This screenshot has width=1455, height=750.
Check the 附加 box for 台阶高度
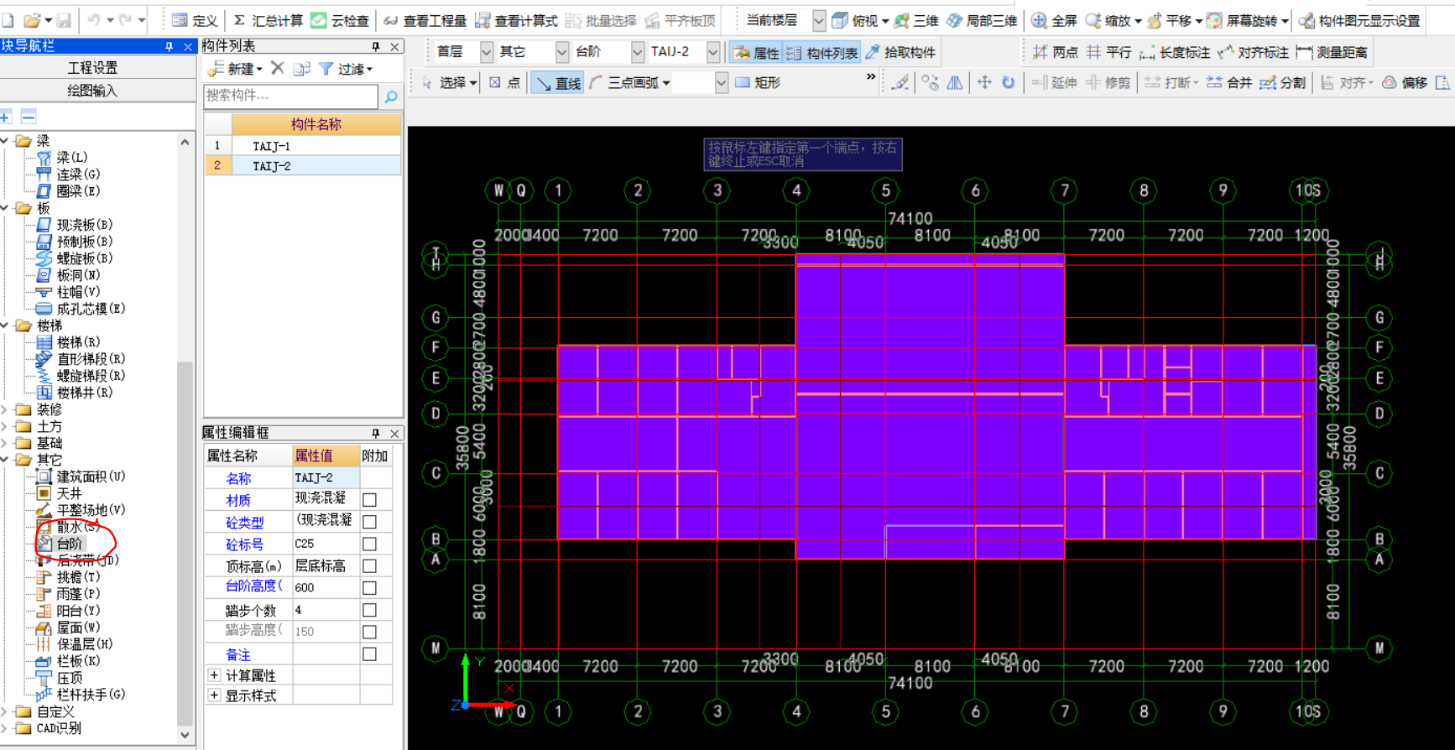click(x=369, y=588)
